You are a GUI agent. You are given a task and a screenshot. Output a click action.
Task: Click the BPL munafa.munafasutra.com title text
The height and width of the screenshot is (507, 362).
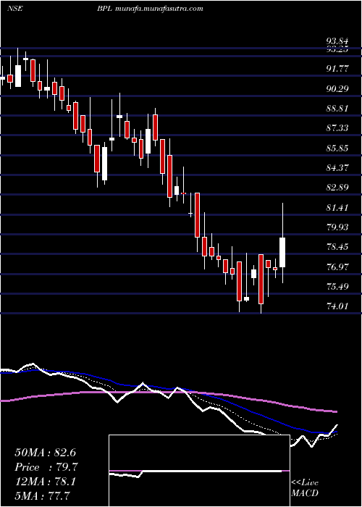150,9
